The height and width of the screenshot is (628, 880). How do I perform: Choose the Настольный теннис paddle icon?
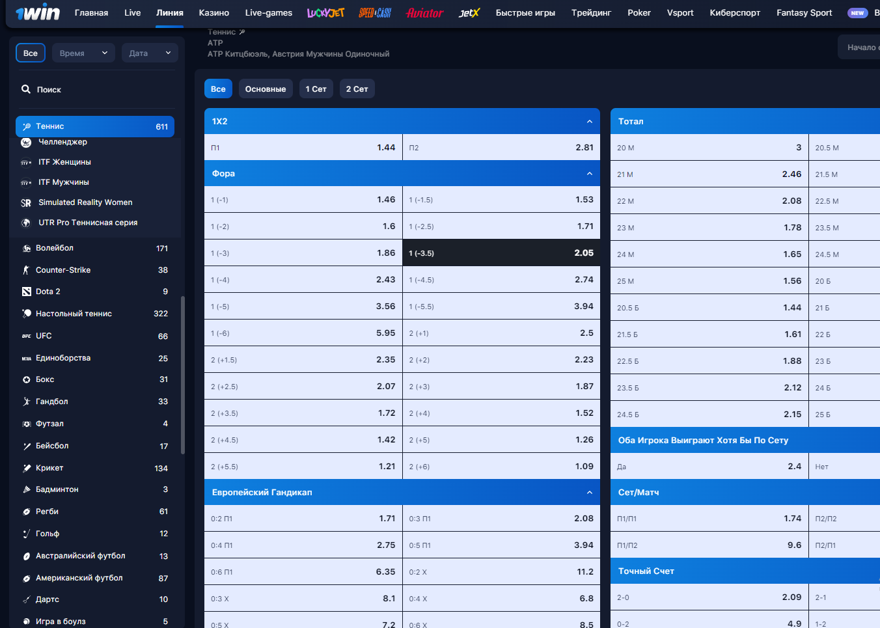pos(27,314)
